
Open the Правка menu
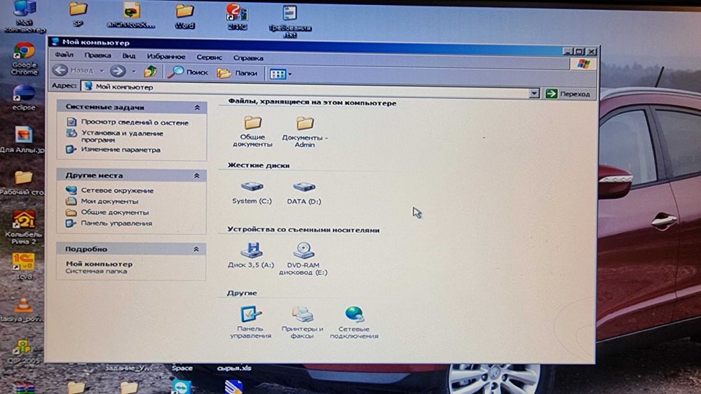click(x=97, y=55)
